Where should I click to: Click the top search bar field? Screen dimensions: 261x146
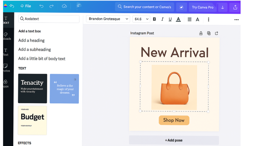[145, 7]
